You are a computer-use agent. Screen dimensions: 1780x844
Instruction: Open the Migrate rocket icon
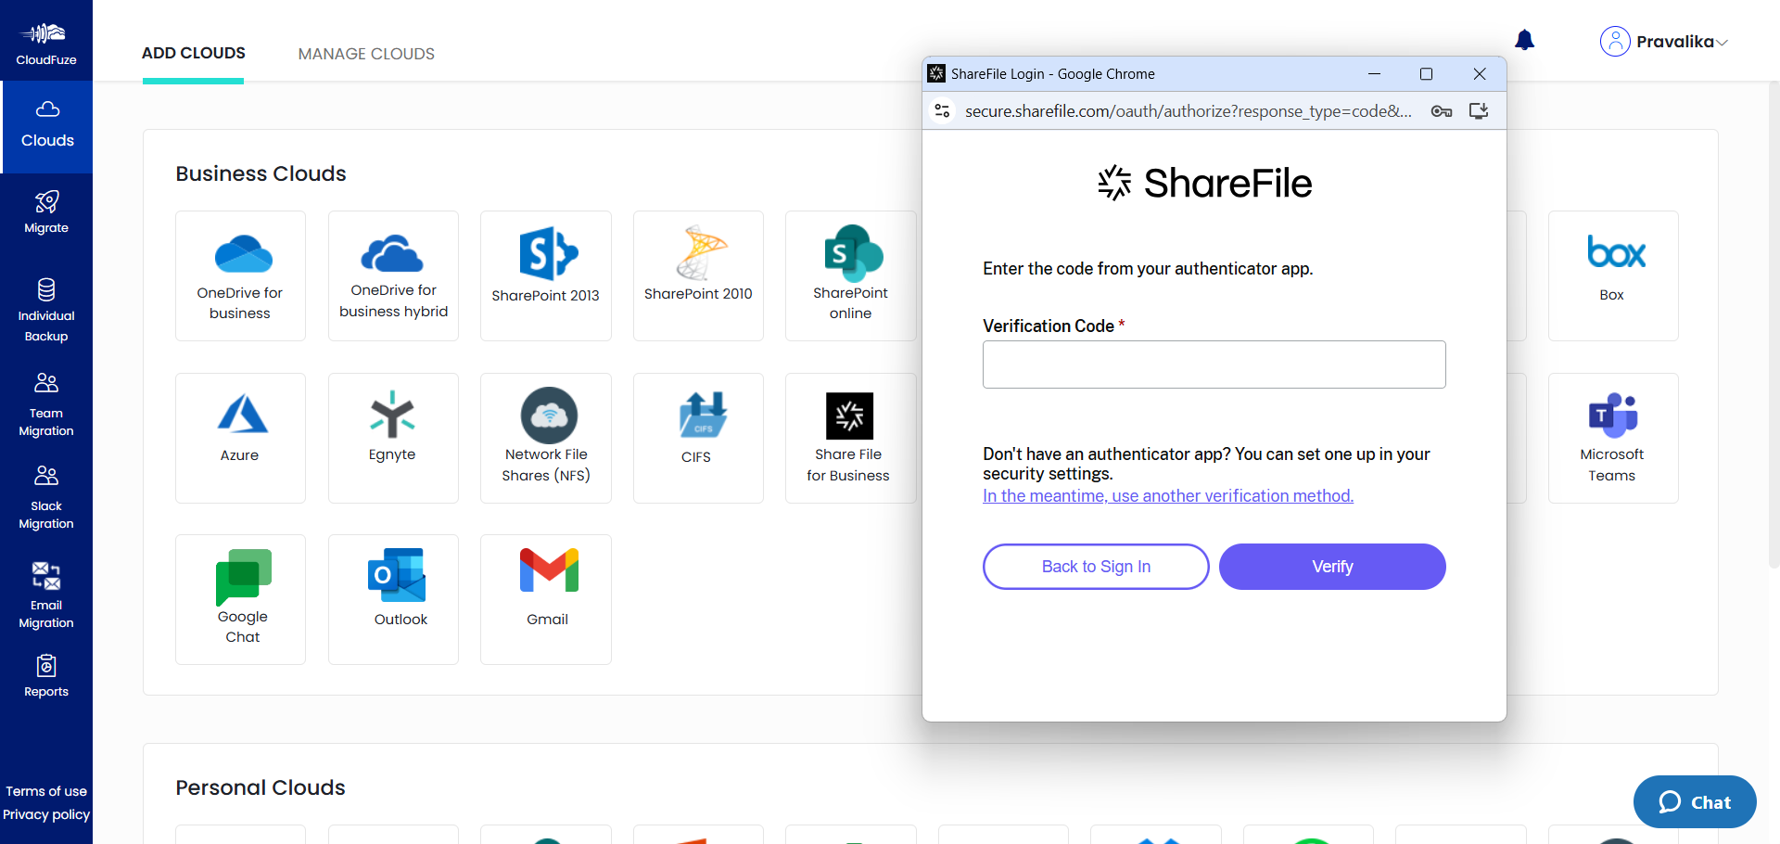pos(46,202)
